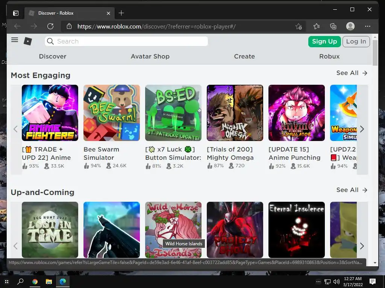The width and height of the screenshot is (385, 288).
Task: Refresh the current page
Action: point(50,26)
